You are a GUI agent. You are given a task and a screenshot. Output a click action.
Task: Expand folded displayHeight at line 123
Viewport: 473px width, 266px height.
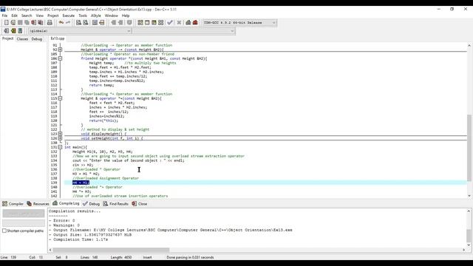point(61,134)
